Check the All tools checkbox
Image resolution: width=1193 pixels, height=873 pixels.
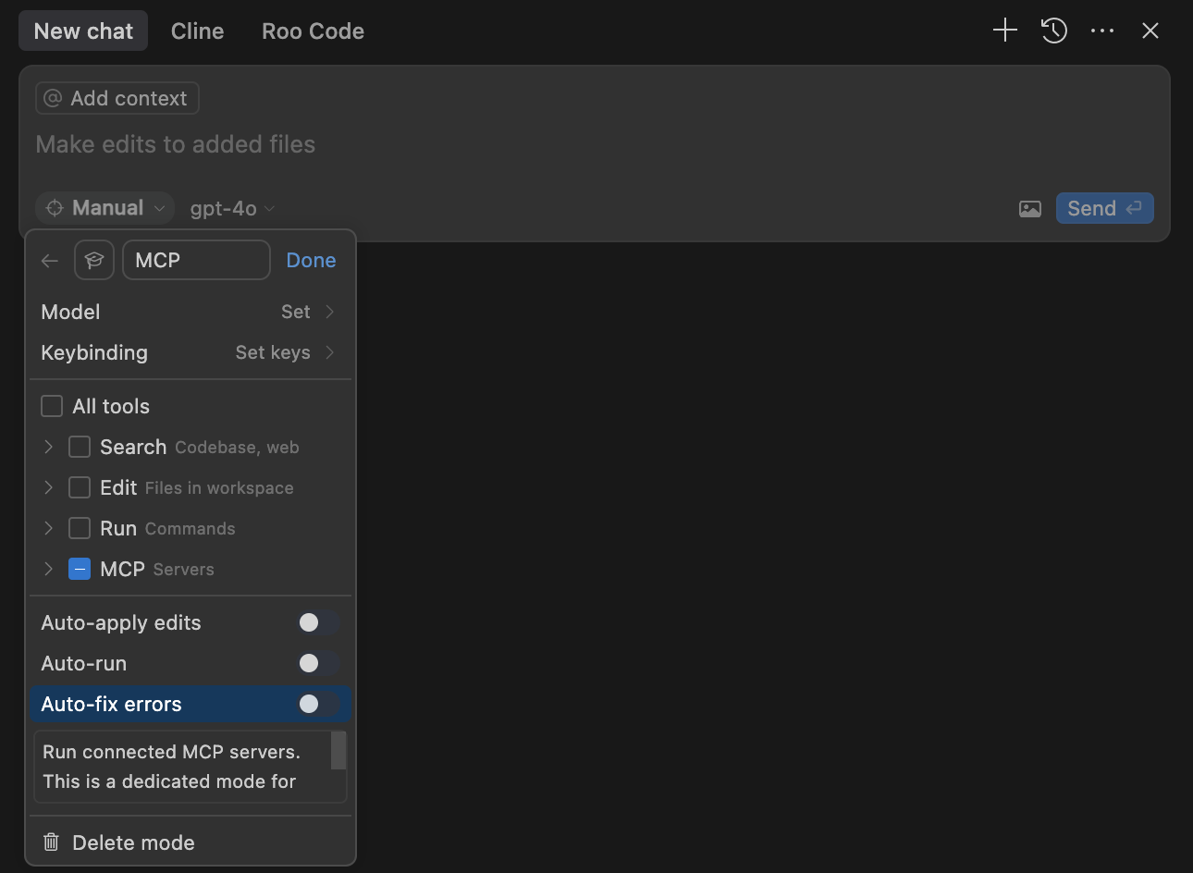pyautogui.click(x=52, y=406)
